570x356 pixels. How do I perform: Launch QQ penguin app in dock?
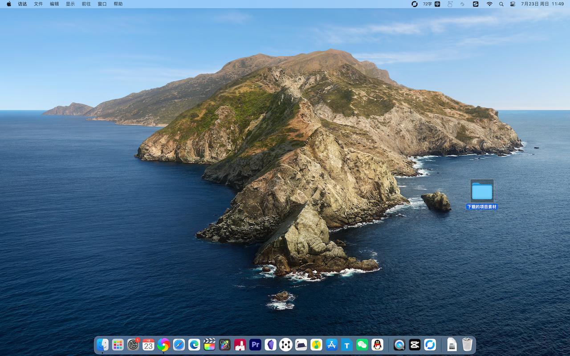[377, 344]
